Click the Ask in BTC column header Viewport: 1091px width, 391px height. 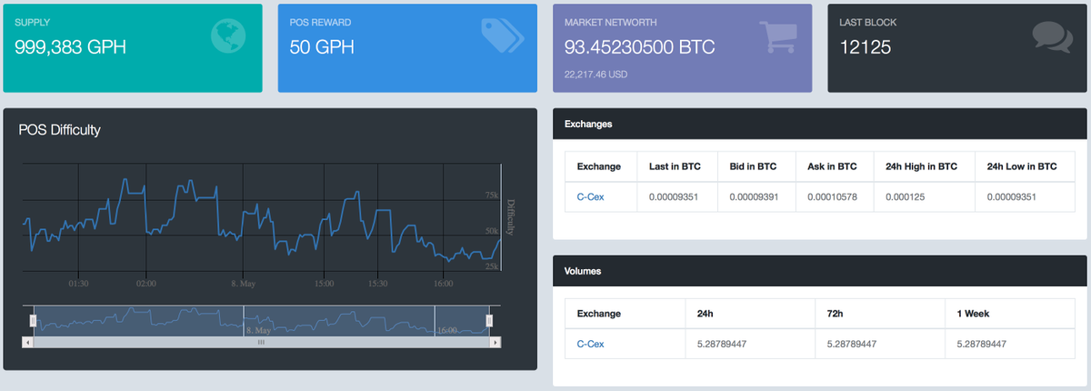tap(832, 166)
